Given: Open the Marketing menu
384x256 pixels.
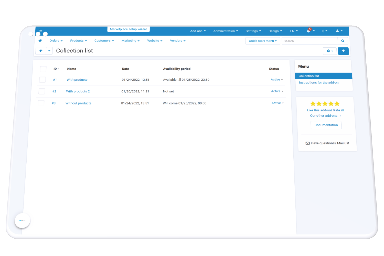Looking at the screenshot, I should 130,41.
